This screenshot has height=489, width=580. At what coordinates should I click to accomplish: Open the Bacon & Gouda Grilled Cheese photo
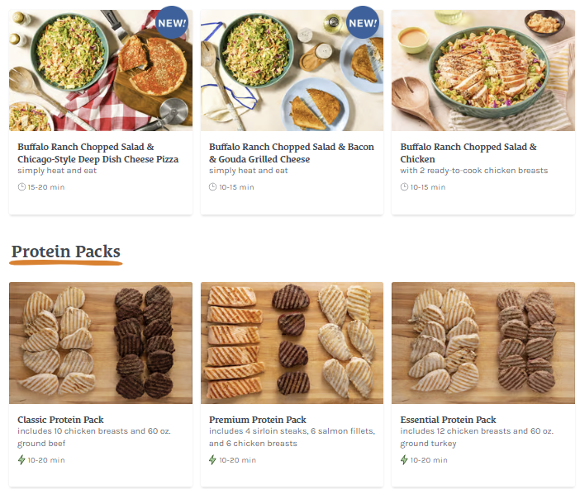(x=292, y=70)
